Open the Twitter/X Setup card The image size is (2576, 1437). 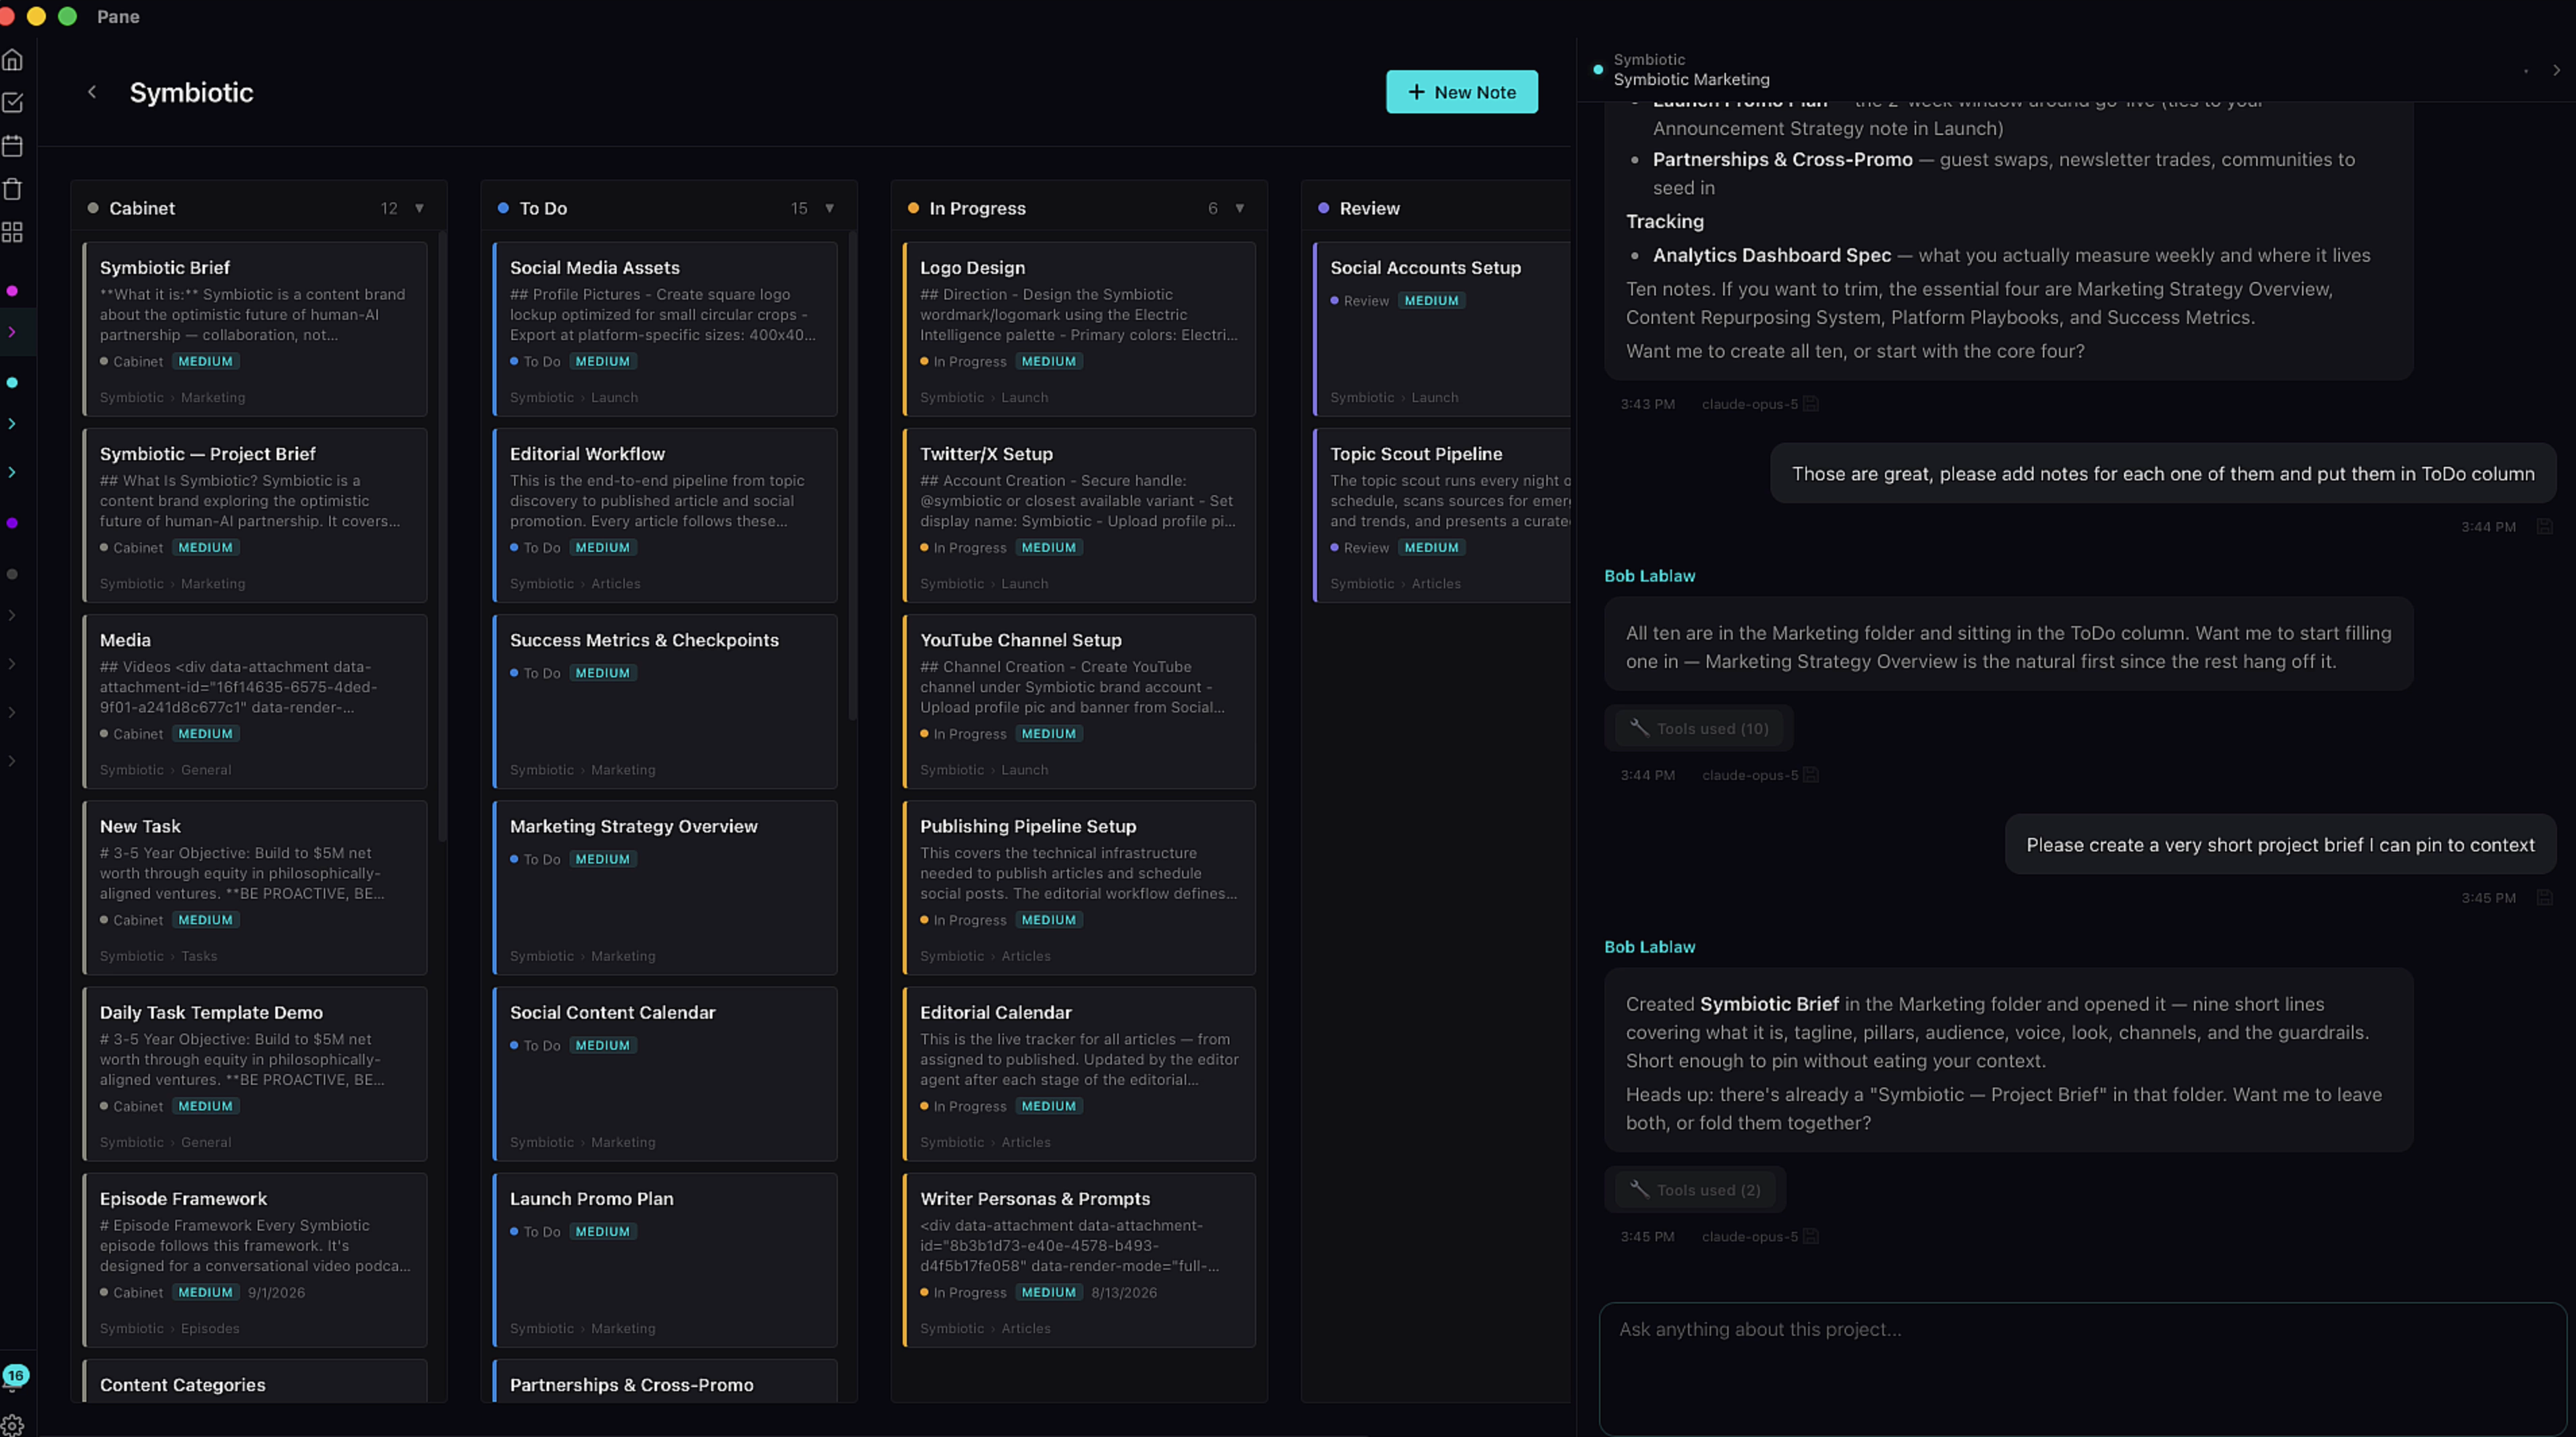click(1079, 515)
